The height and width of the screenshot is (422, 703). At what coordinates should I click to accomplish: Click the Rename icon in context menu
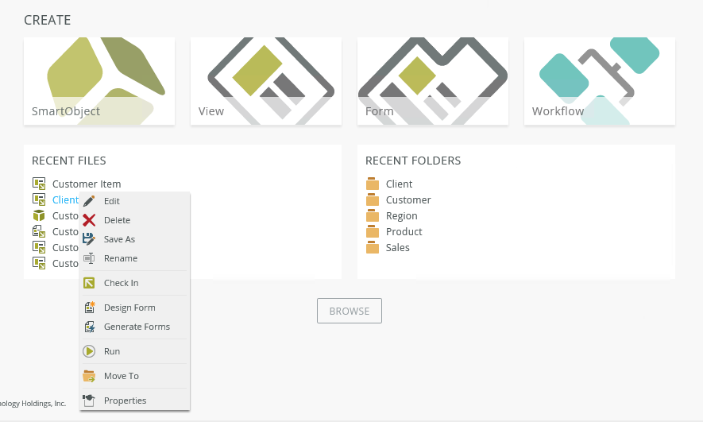pyautogui.click(x=89, y=258)
